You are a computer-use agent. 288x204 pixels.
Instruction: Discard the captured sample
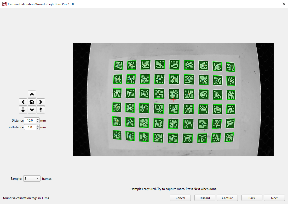click(205, 198)
